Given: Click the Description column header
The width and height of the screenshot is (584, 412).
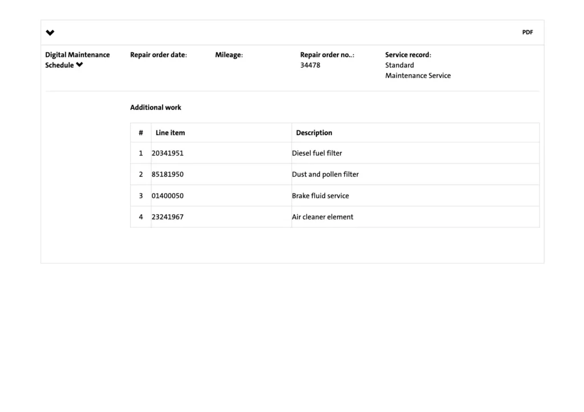Looking at the screenshot, I should [x=314, y=133].
